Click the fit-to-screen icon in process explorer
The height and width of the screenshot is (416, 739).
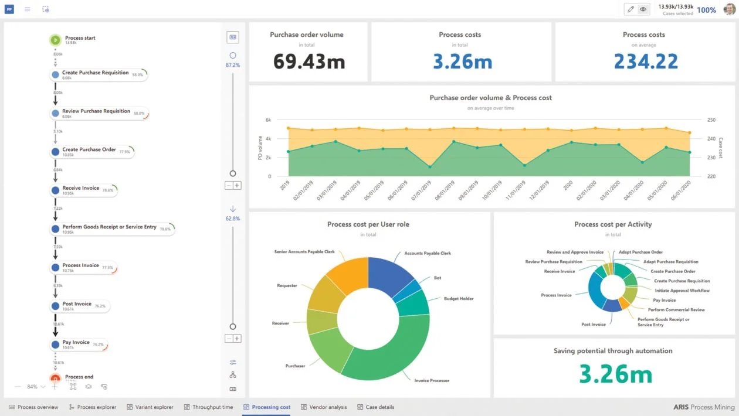click(72, 387)
